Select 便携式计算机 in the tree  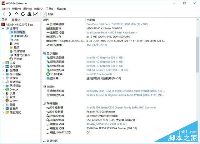(x=22, y=55)
